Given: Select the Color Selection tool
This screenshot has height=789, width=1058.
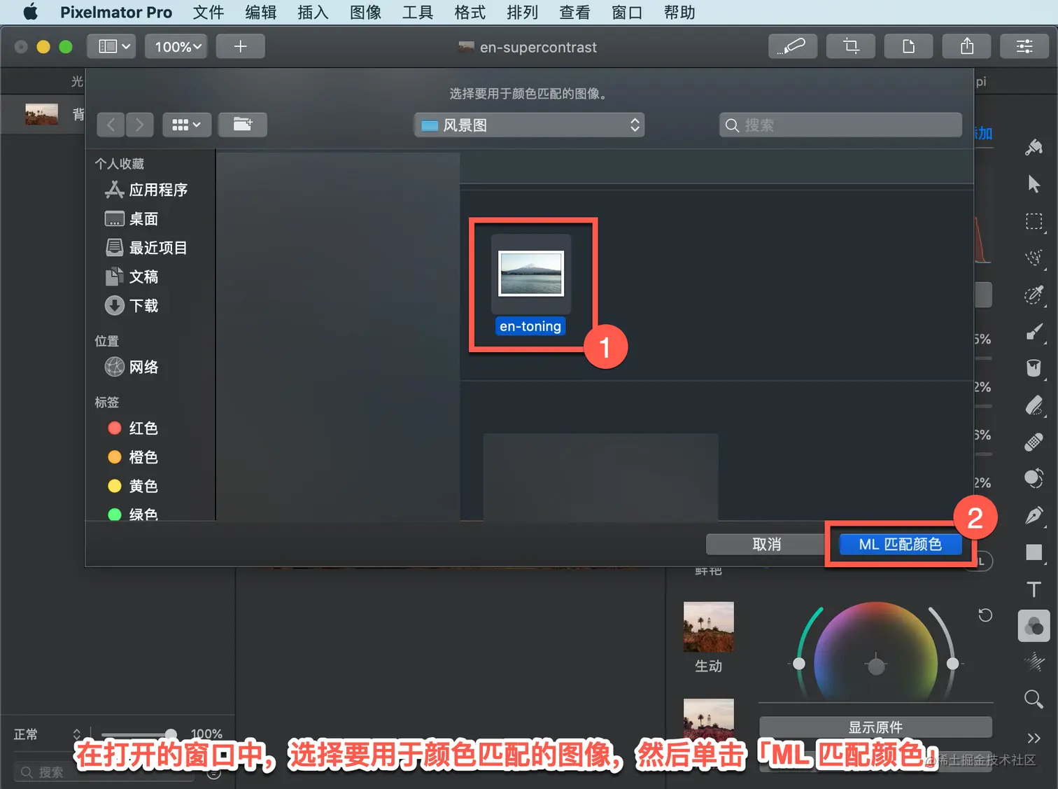Looking at the screenshot, I should pyautogui.click(x=1034, y=294).
